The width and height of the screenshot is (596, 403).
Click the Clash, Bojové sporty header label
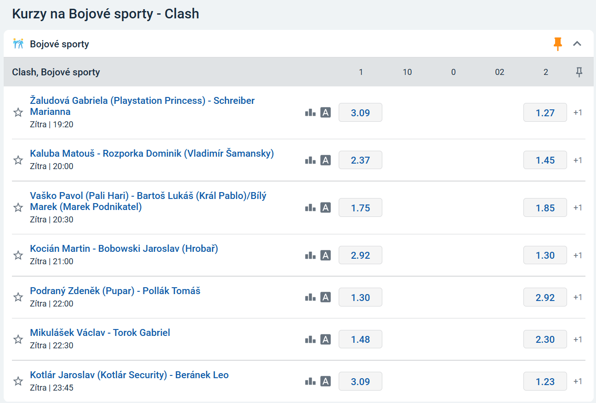[x=56, y=72]
